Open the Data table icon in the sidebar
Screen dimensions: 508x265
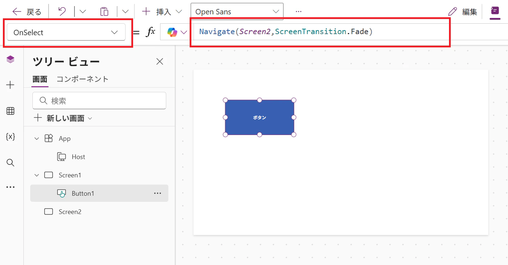pyautogui.click(x=10, y=111)
